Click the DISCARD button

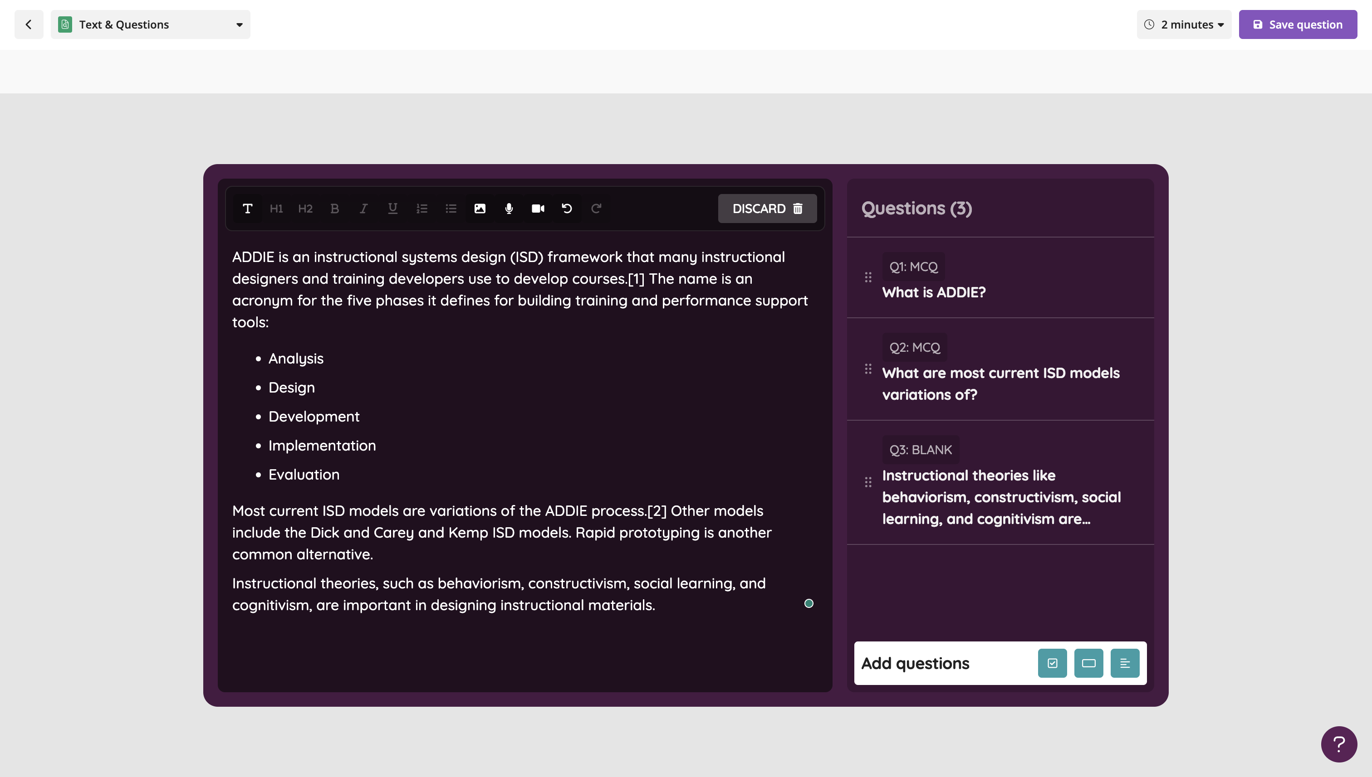coord(767,209)
